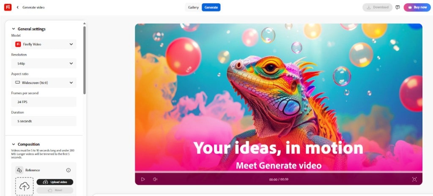Collapse the General settings section

tap(13, 29)
